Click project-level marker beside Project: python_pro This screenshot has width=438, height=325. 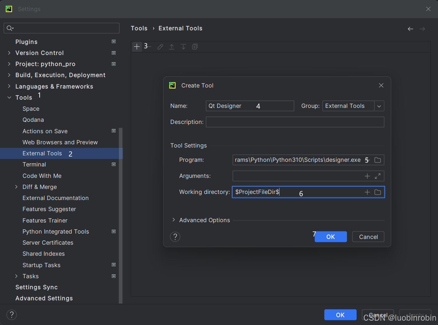pos(114,64)
